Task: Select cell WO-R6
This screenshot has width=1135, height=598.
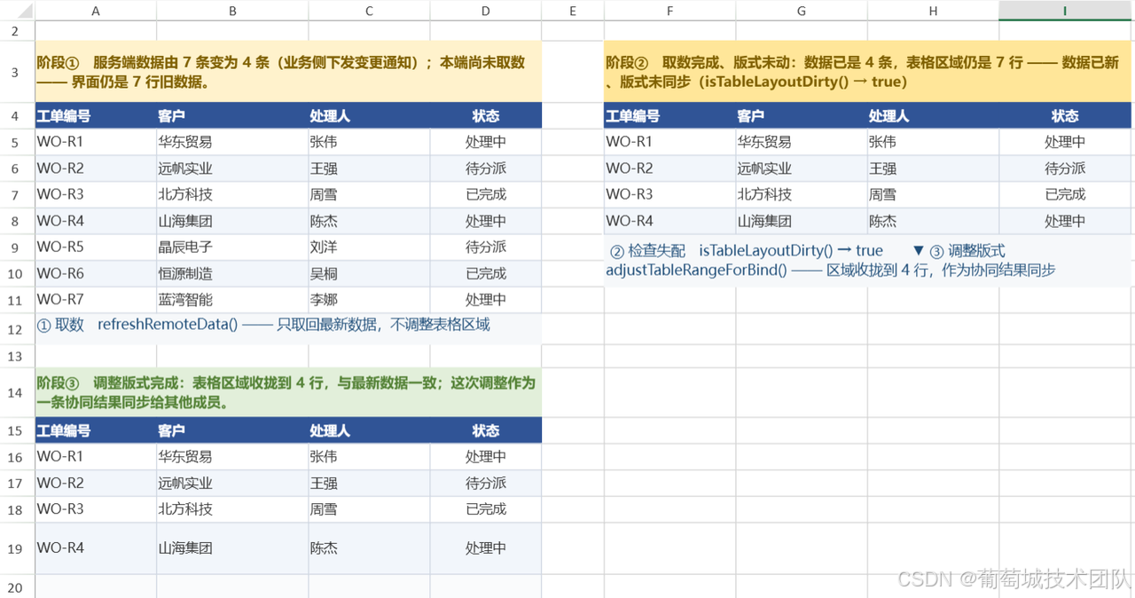Action: pyautogui.click(x=96, y=273)
